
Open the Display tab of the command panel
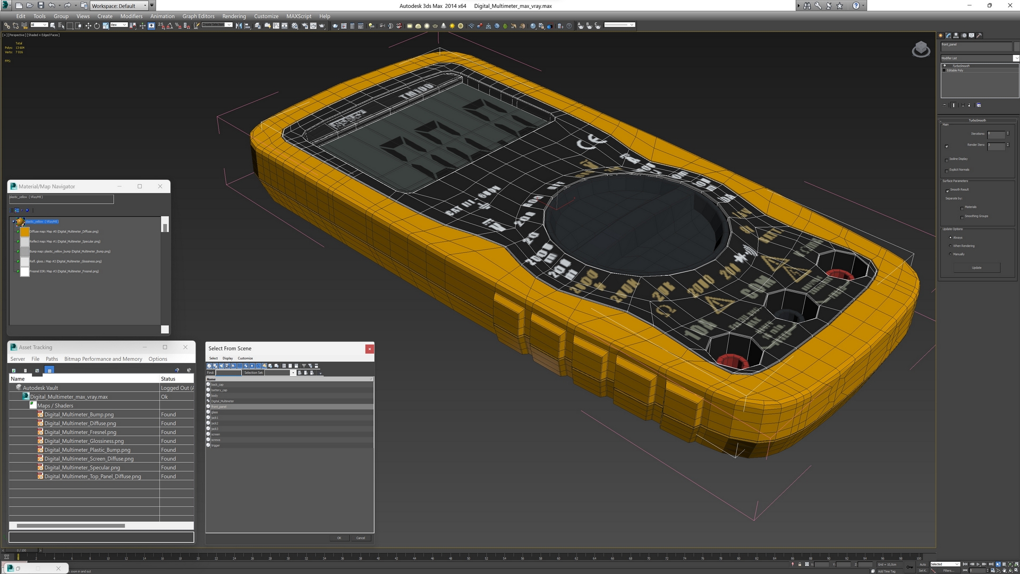tap(972, 36)
